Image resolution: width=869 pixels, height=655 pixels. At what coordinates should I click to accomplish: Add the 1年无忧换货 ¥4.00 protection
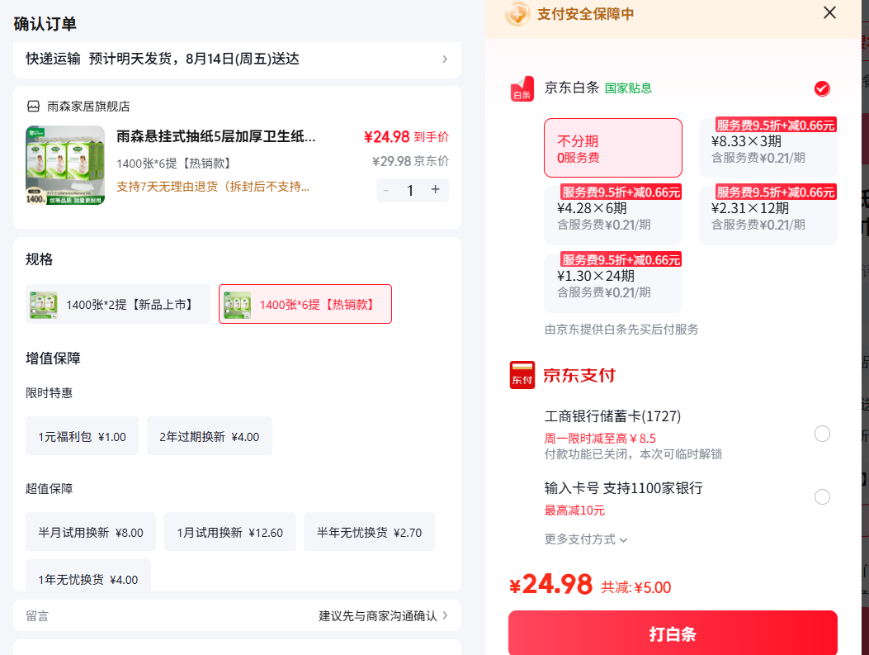coord(88,576)
